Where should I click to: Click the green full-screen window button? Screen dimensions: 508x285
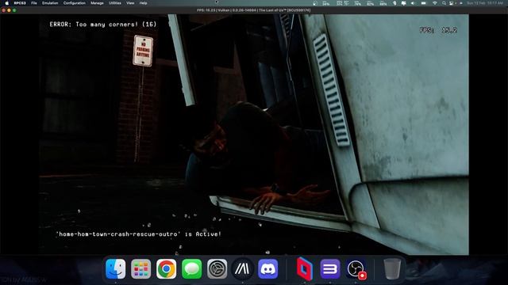click(x=14, y=10)
